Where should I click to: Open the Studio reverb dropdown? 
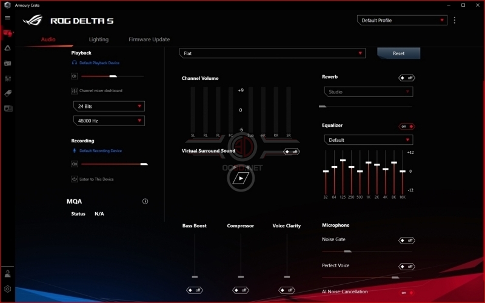click(x=369, y=92)
